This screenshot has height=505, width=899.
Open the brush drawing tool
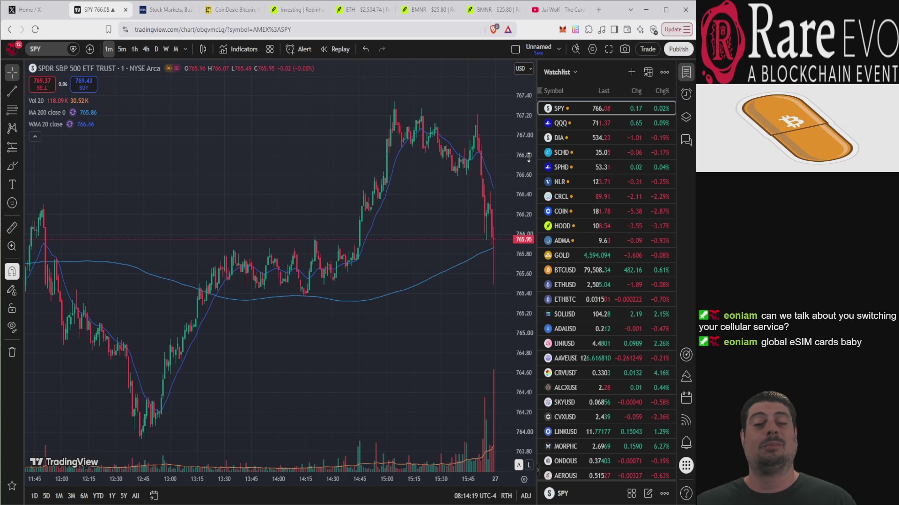[12, 166]
